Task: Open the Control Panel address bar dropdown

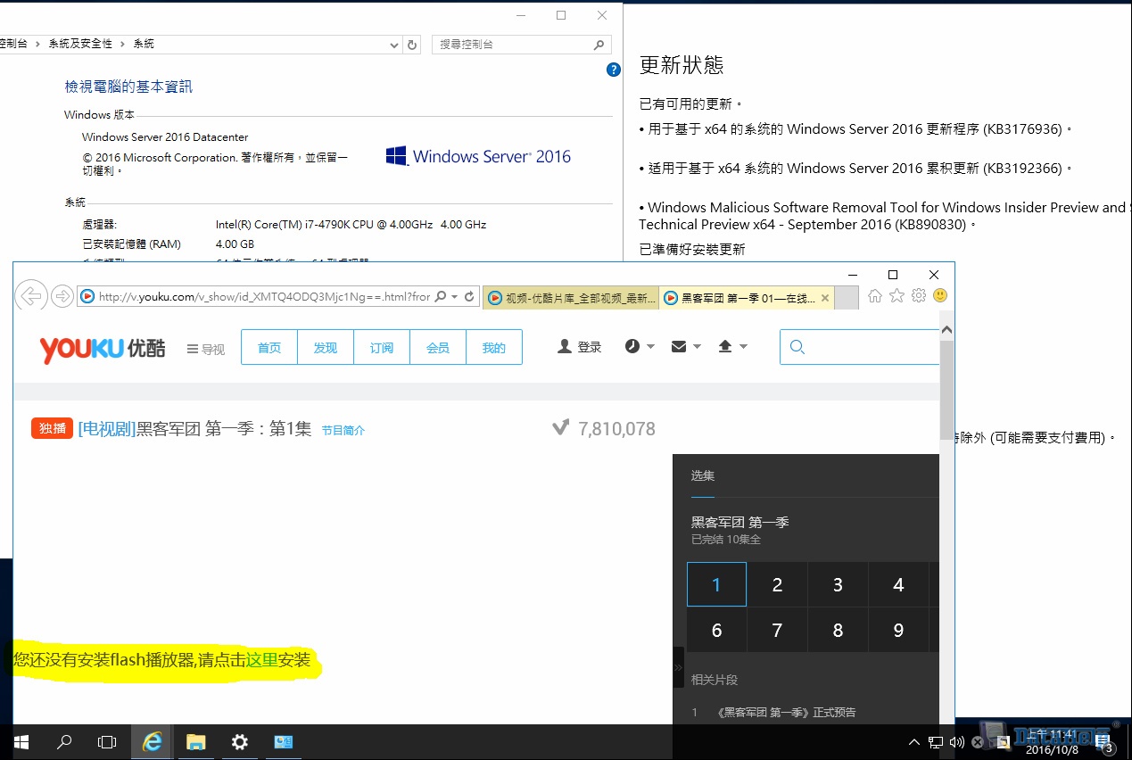Action: pos(395,45)
